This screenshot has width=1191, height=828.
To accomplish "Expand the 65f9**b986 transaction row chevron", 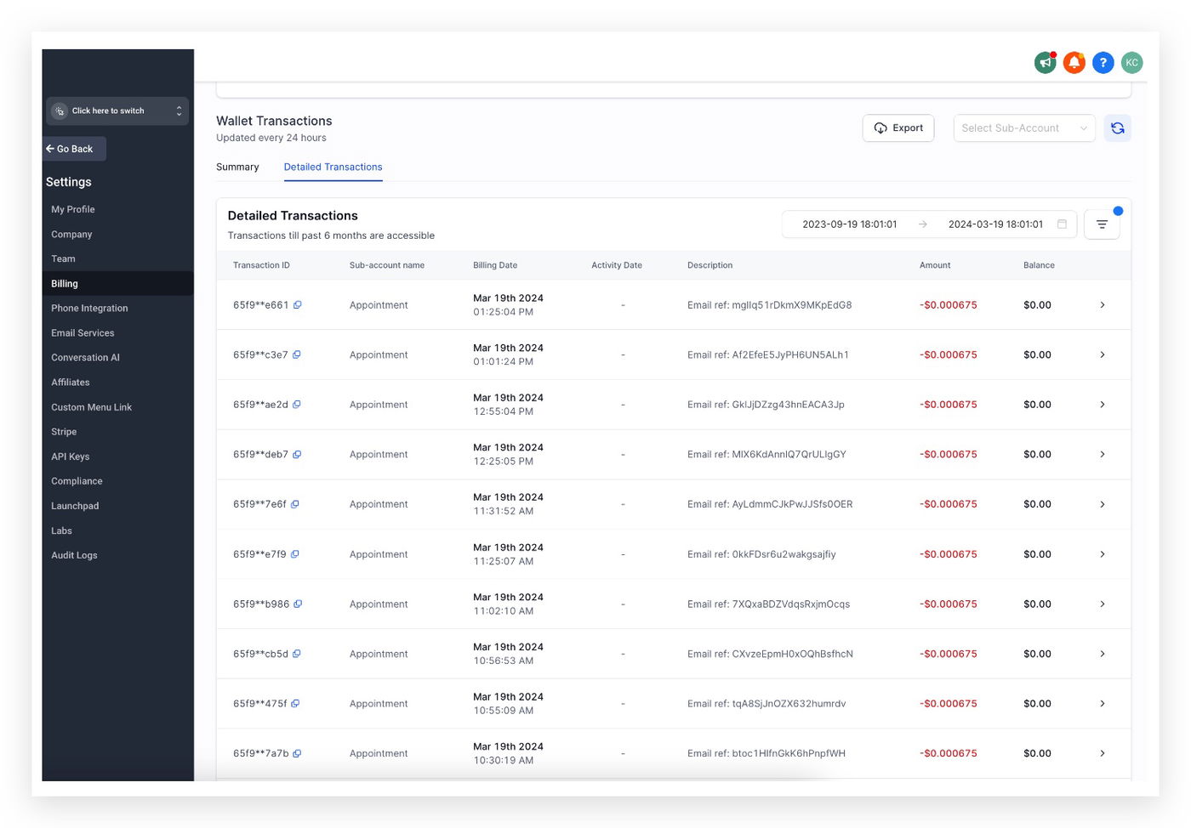I will pyautogui.click(x=1102, y=604).
